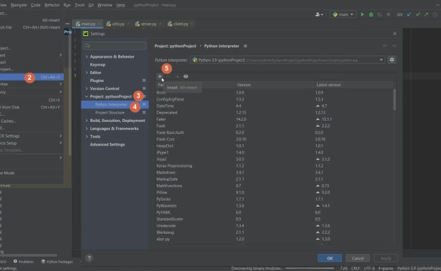Screen dimensions: 441x271
Task: Open the interpreter gear settings icon
Action: click(x=391, y=60)
